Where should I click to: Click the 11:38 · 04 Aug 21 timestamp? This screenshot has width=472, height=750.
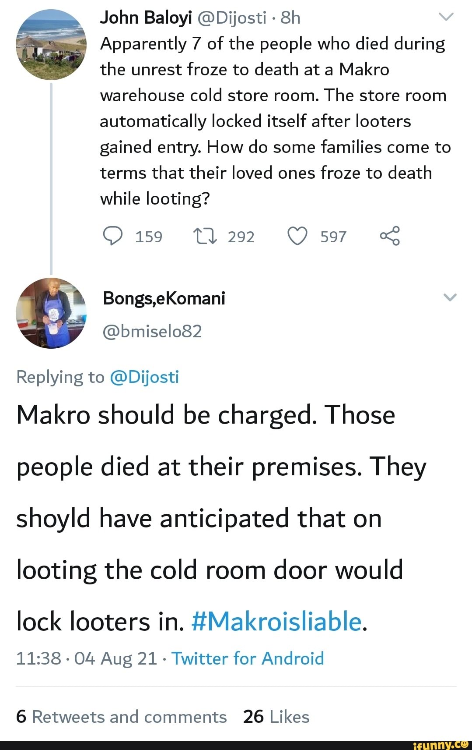click(x=86, y=658)
